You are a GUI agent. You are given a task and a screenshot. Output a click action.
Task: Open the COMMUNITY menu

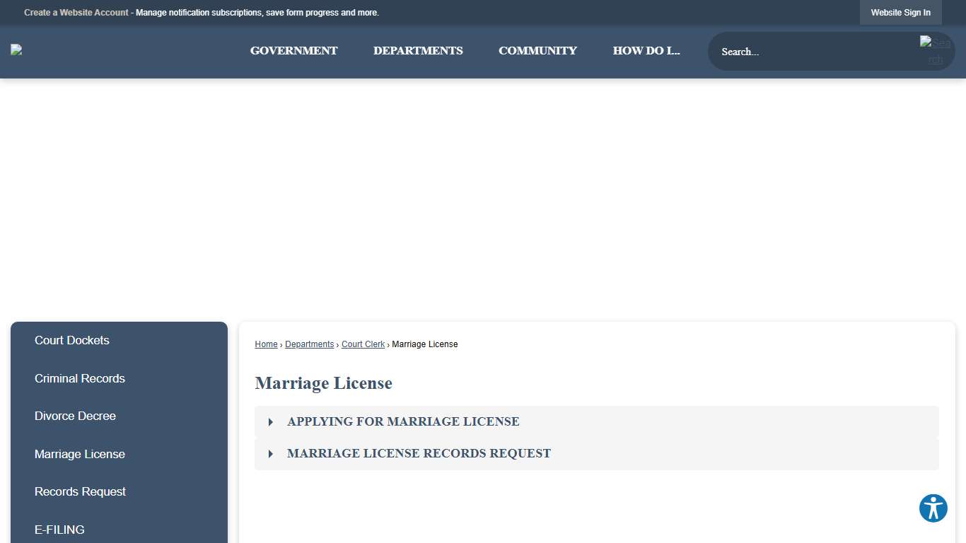[537, 50]
